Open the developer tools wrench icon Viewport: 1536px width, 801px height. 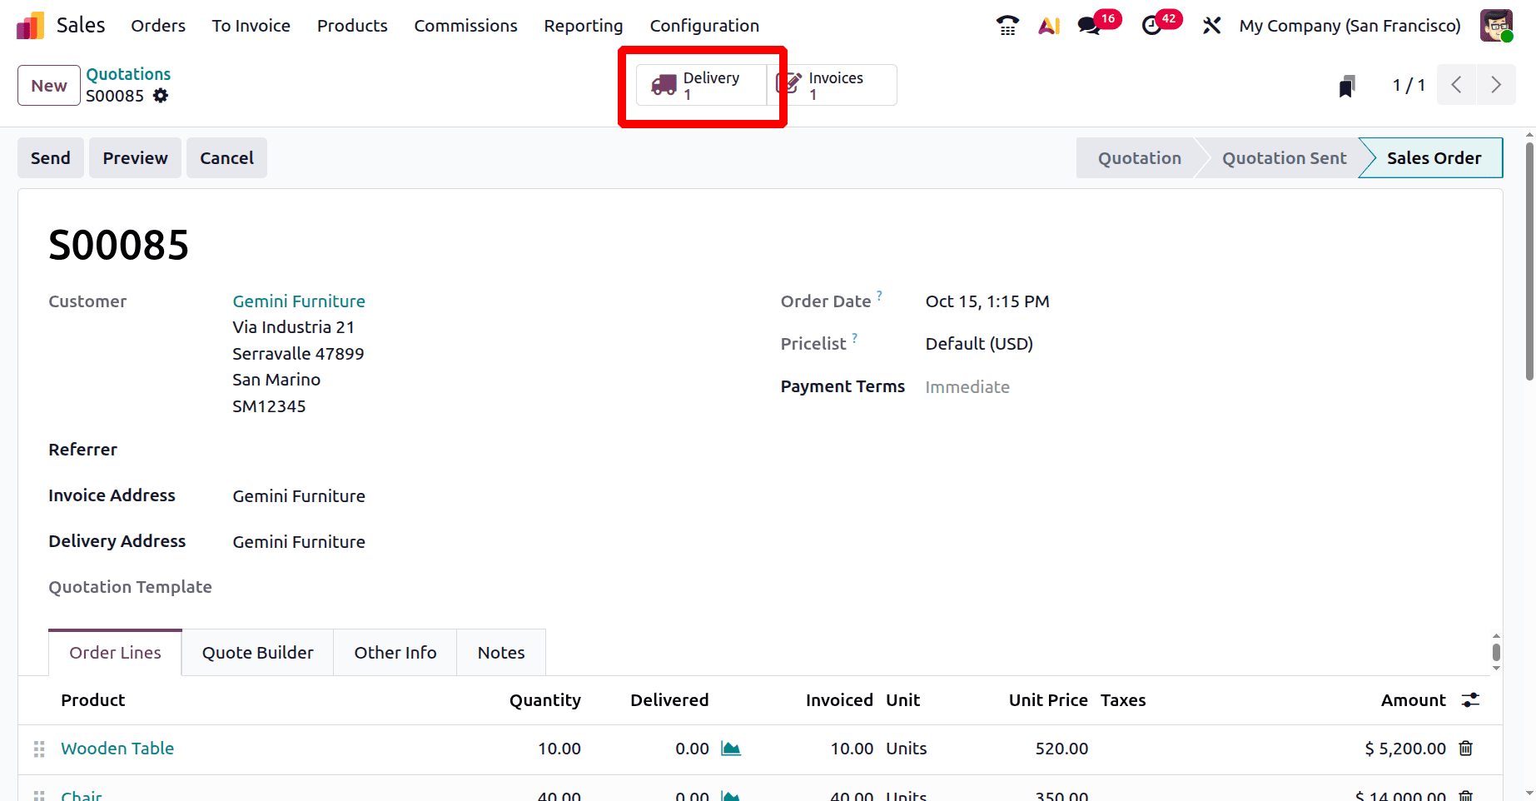point(1211,25)
